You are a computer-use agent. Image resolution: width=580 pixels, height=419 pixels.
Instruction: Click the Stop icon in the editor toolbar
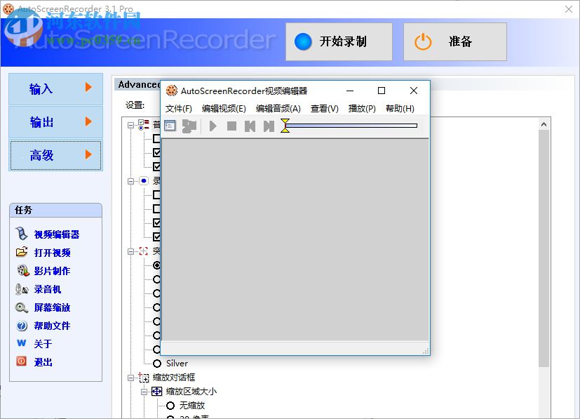[231, 125]
